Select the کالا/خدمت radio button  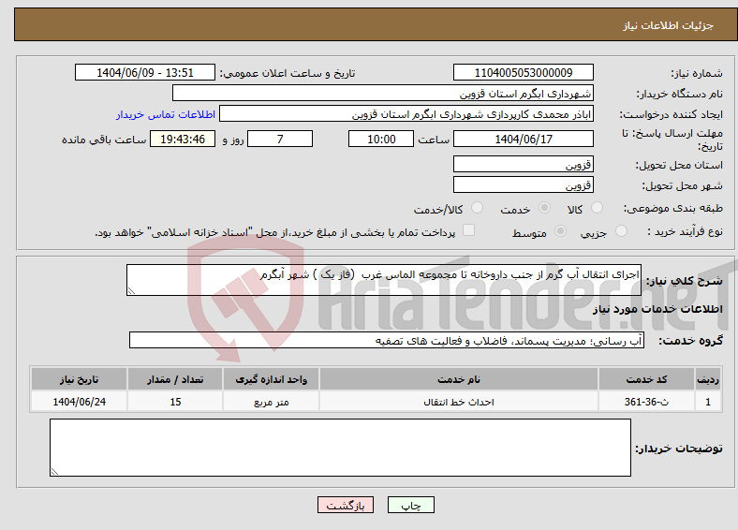pyautogui.click(x=478, y=208)
